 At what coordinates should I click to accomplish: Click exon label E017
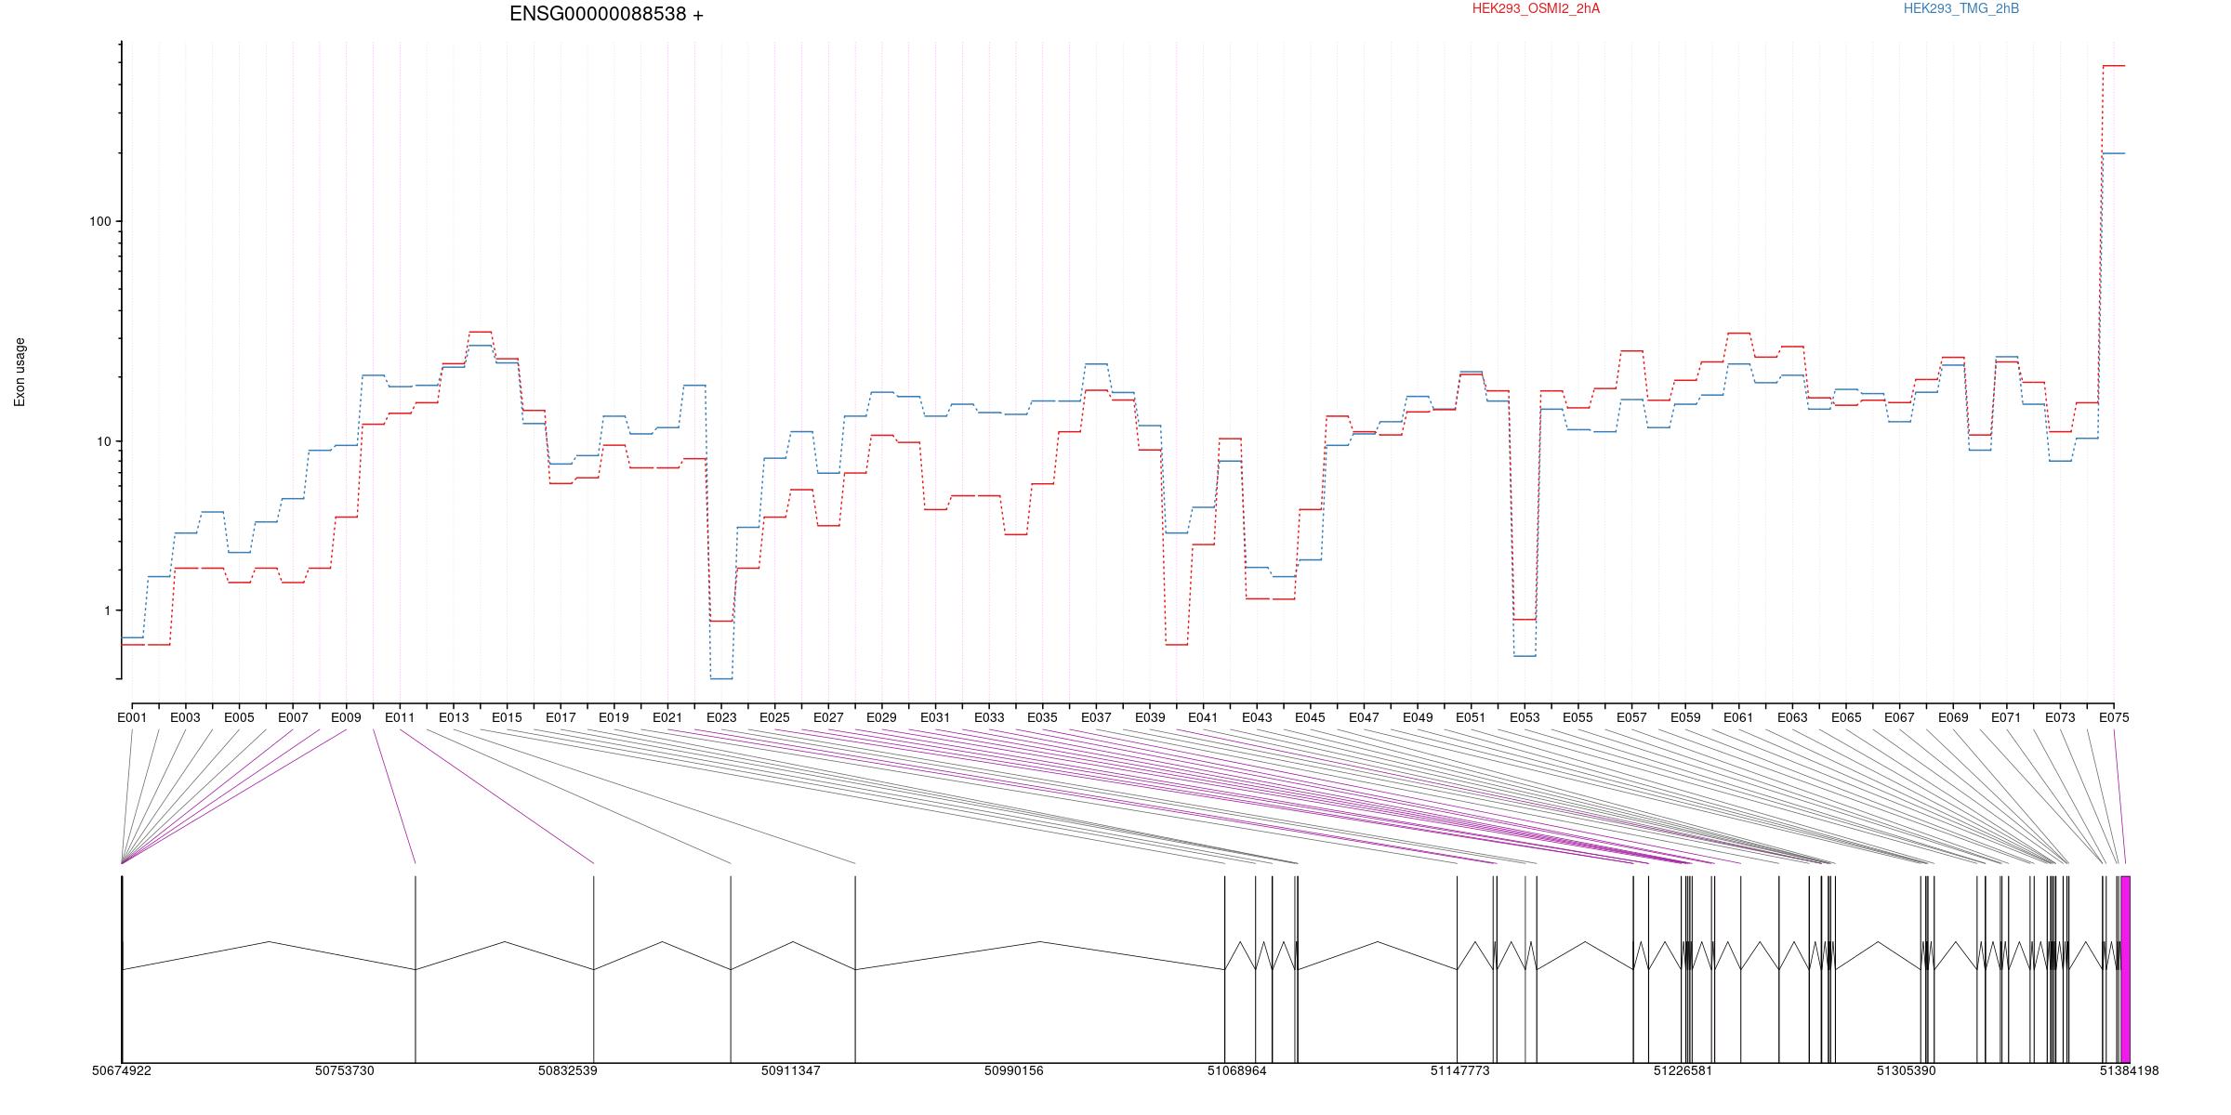[561, 717]
